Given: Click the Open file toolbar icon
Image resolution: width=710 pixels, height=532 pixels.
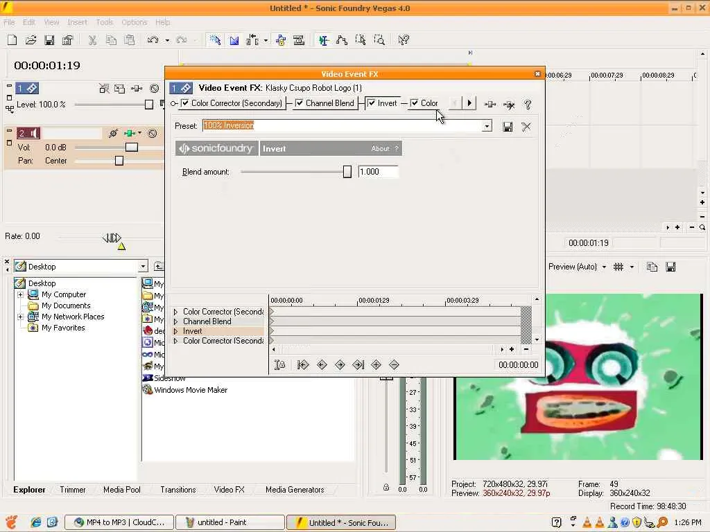Looking at the screenshot, I should click(x=31, y=40).
